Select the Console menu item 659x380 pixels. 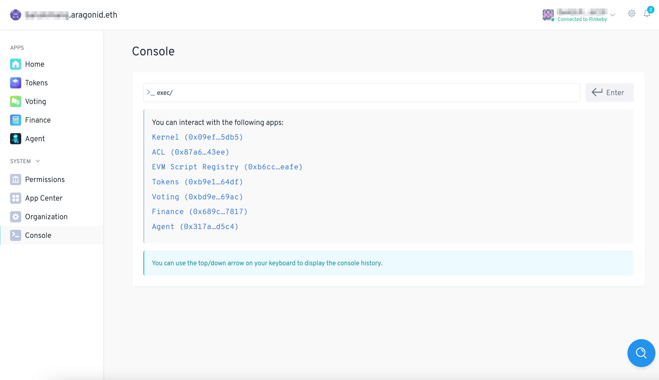(x=38, y=235)
